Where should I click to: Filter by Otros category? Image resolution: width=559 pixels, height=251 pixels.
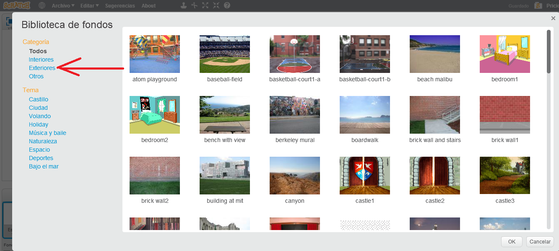click(x=36, y=76)
